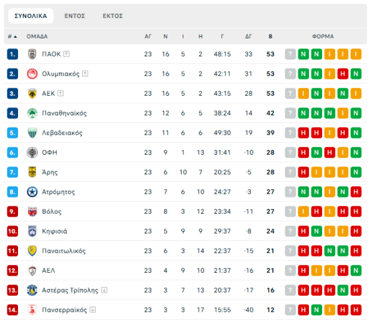Click the Άρης yellow crest icon
Viewport: 373px width, 323px height.
(x=32, y=172)
